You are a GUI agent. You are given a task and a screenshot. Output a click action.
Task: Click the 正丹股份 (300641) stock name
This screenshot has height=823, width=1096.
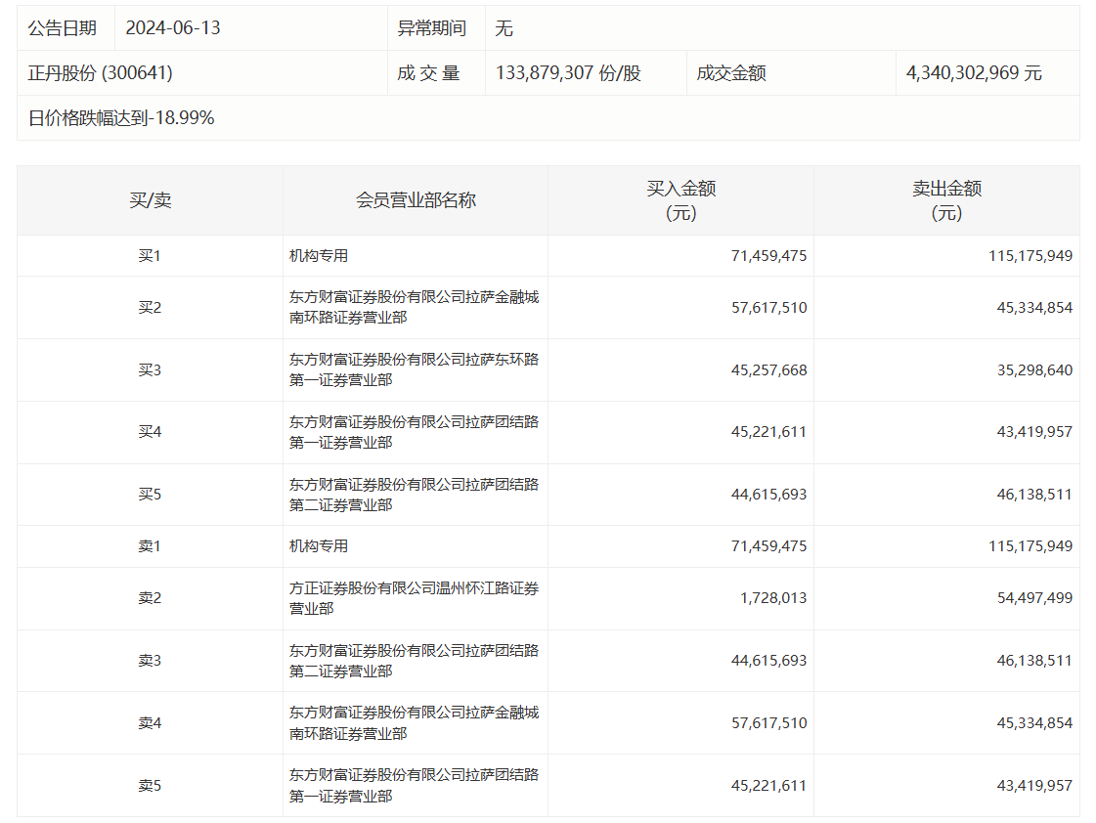click(101, 73)
